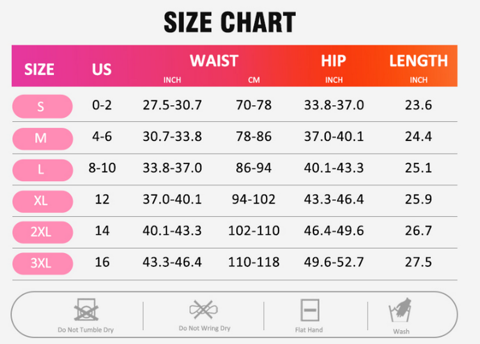Select the 2XL size pill
The image size is (480, 344).
[43, 232]
